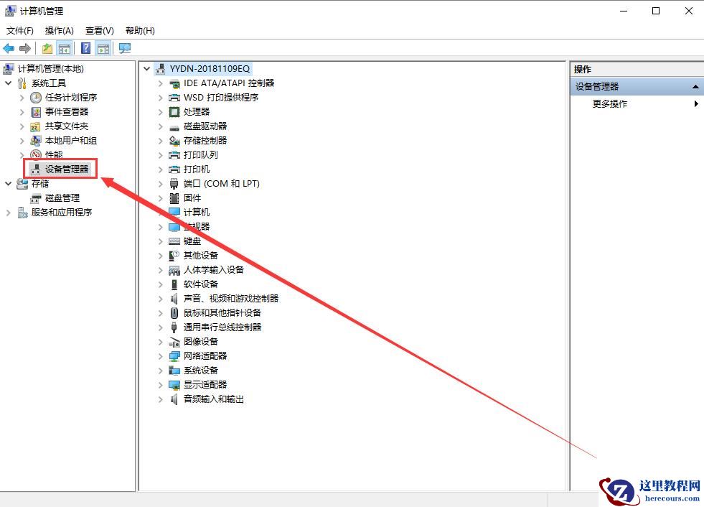Click the 鼠标和其他指针设备 mouse icon

click(x=174, y=313)
